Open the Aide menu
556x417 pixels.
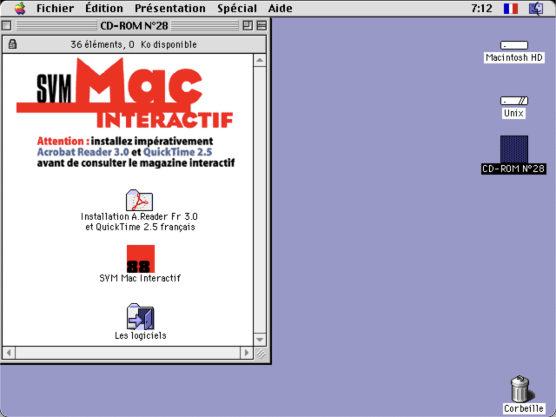280,8
